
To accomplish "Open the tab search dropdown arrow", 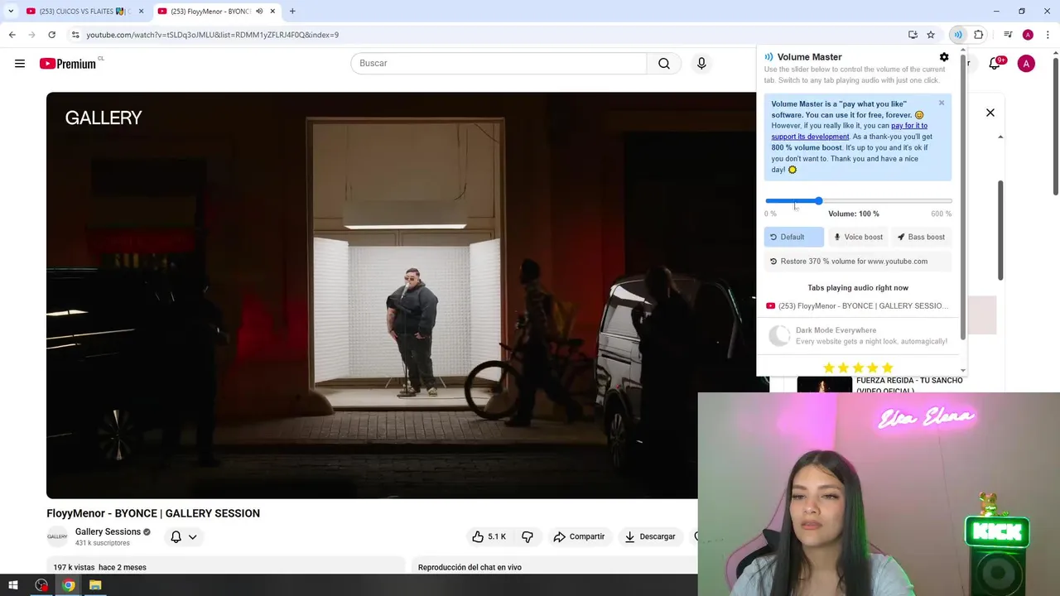I will pyautogui.click(x=11, y=12).
